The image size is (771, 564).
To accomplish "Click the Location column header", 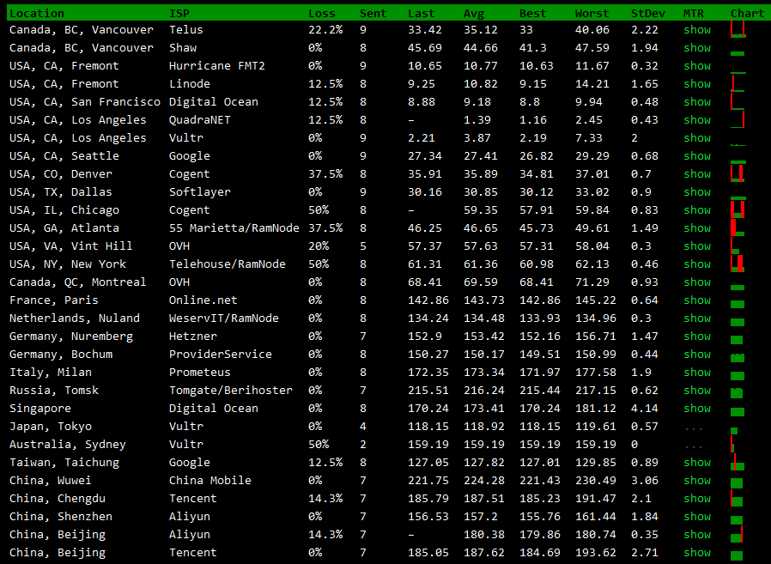I will [x=37, y=13].
